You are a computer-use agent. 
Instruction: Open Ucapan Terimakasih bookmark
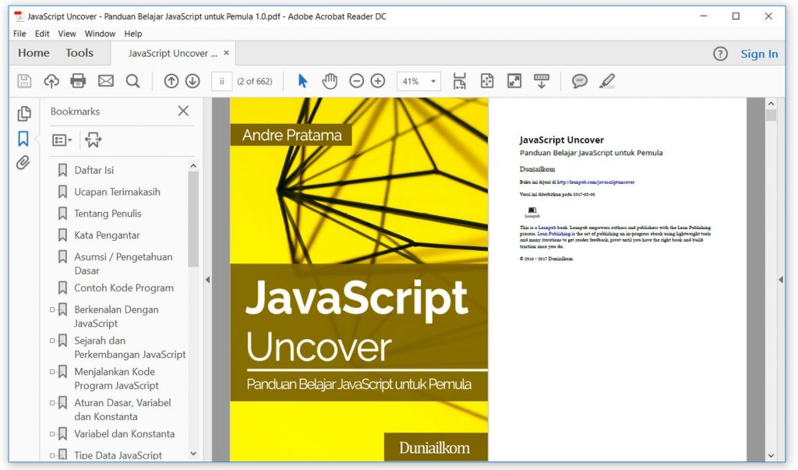117,192
